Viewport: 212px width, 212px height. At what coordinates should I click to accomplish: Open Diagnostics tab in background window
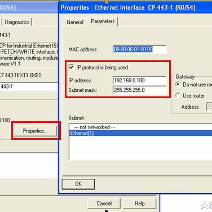pyautogui.click(x=17, y=22)
